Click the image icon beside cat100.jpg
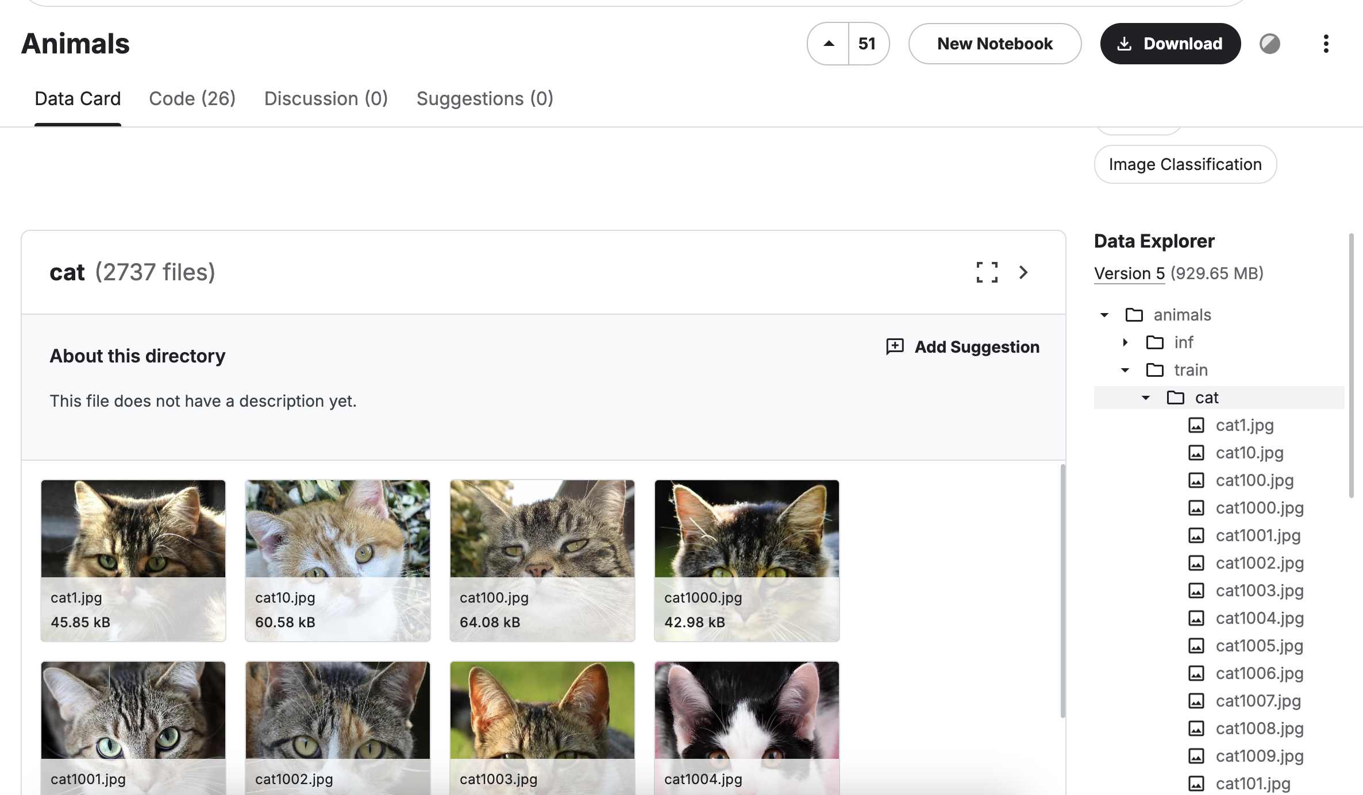The width and height of the screenshot is (1363, 795). coord(1196,480)
